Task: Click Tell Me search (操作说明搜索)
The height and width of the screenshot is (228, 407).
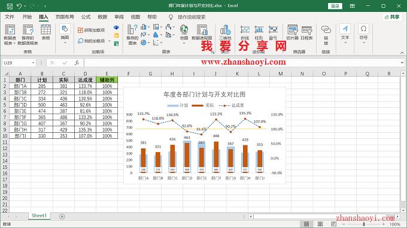Action: 192,17
